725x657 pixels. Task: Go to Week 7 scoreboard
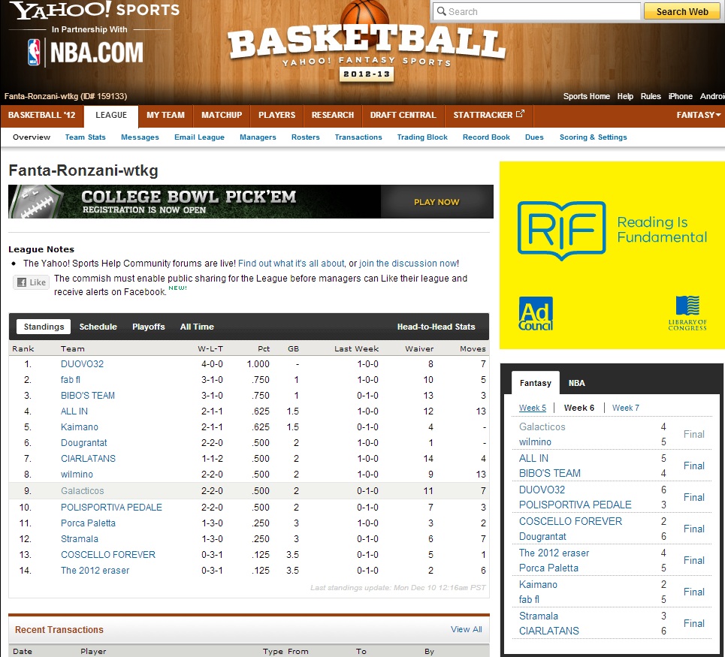[x=625, y=408]
